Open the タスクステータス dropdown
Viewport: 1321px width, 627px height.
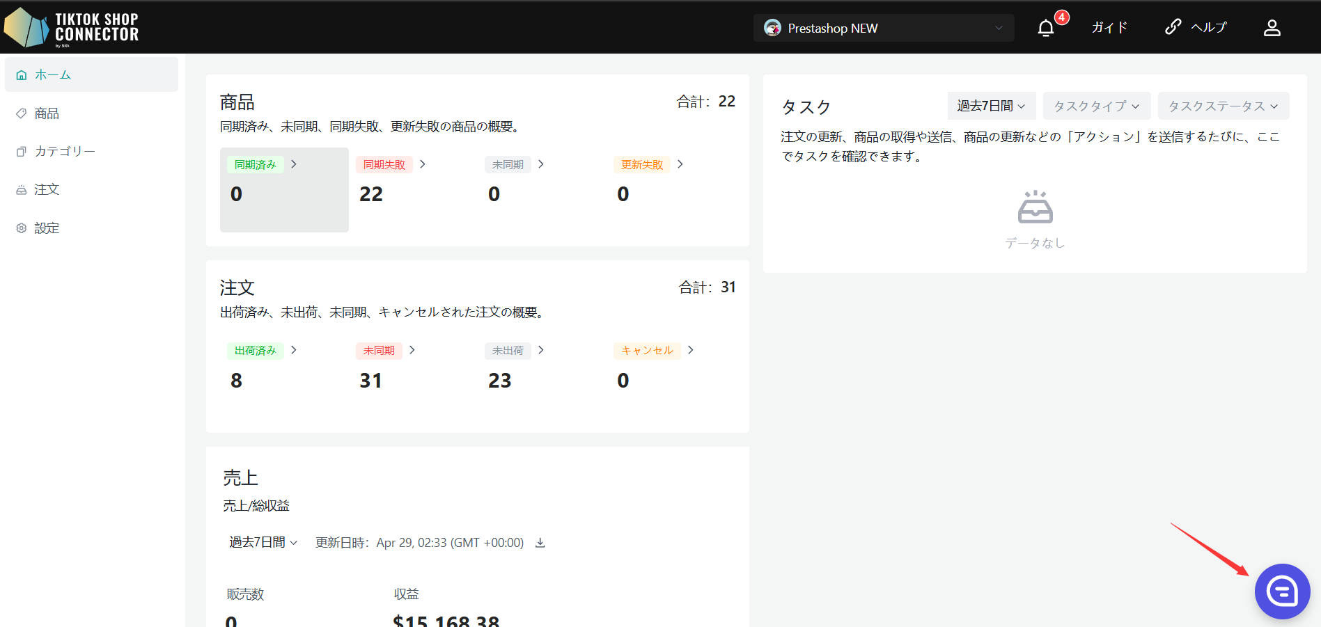(x=1223, y=106)
